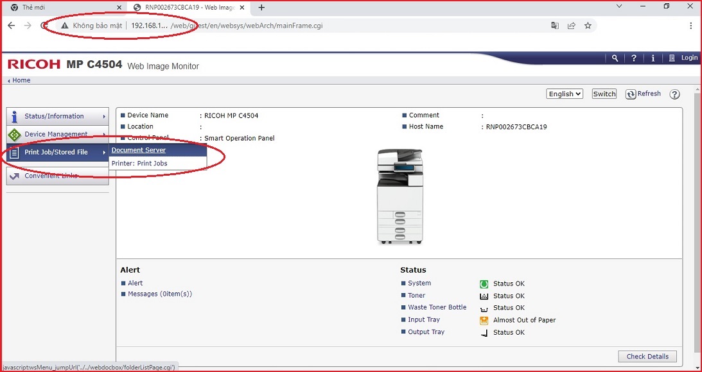Click the 'Almost Out of Paper' status text
The image size is (702, 372).
(x=524, y=320)
